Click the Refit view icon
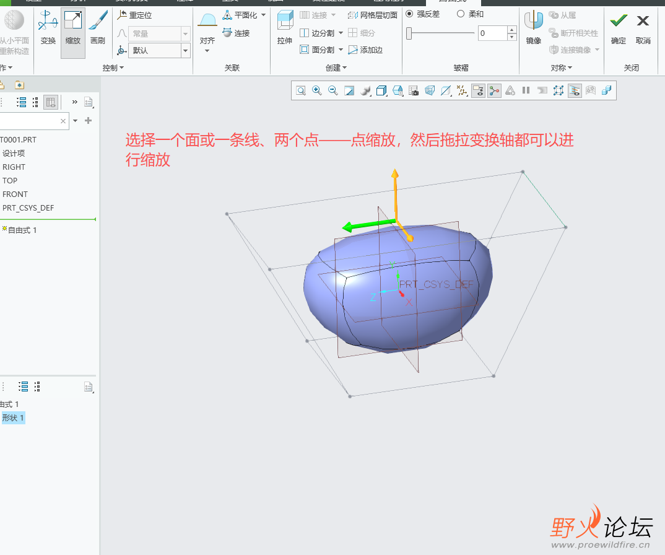This screenshot has width=665, height=555. click(x=301, y=90)
